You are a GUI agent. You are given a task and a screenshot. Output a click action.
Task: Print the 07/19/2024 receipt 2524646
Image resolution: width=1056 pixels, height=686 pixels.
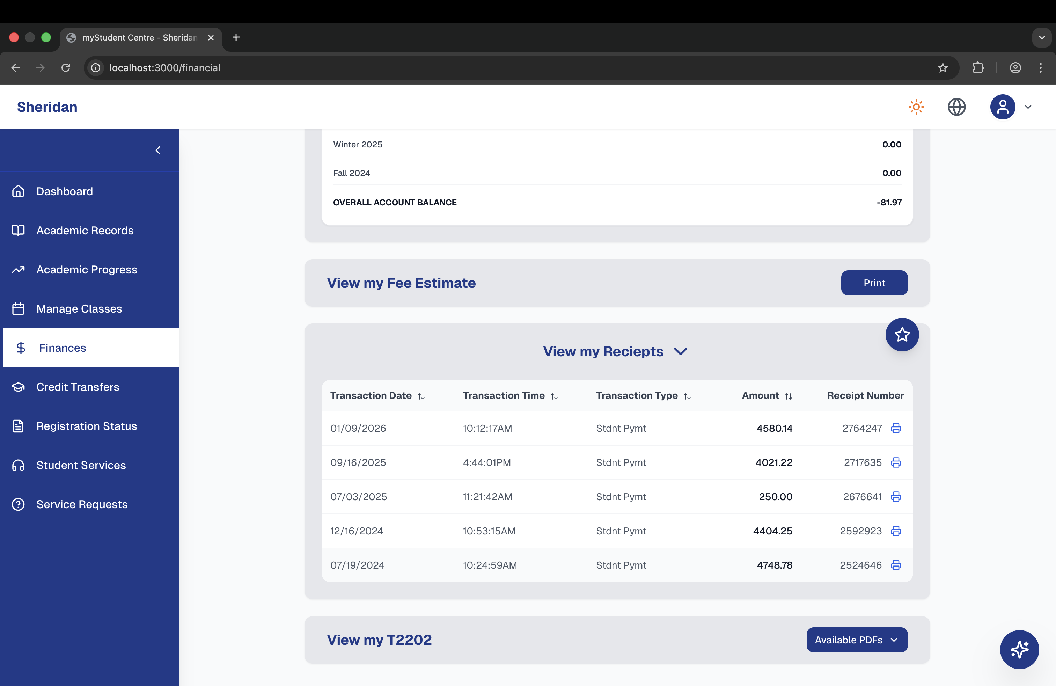pos(896,565)
